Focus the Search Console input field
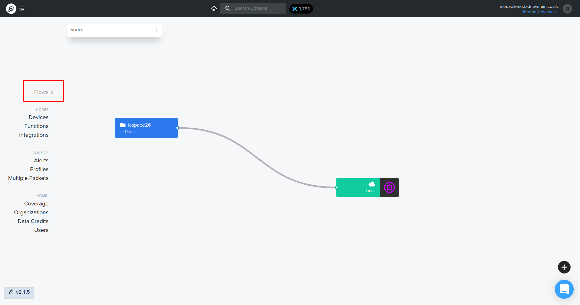580x305 pixels. (x=253, y=9)
